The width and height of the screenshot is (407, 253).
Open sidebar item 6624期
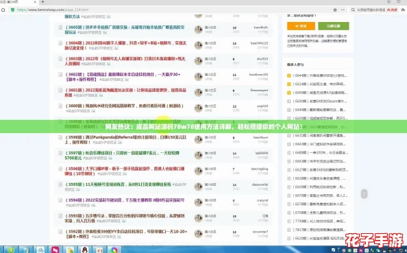(319, 84)
